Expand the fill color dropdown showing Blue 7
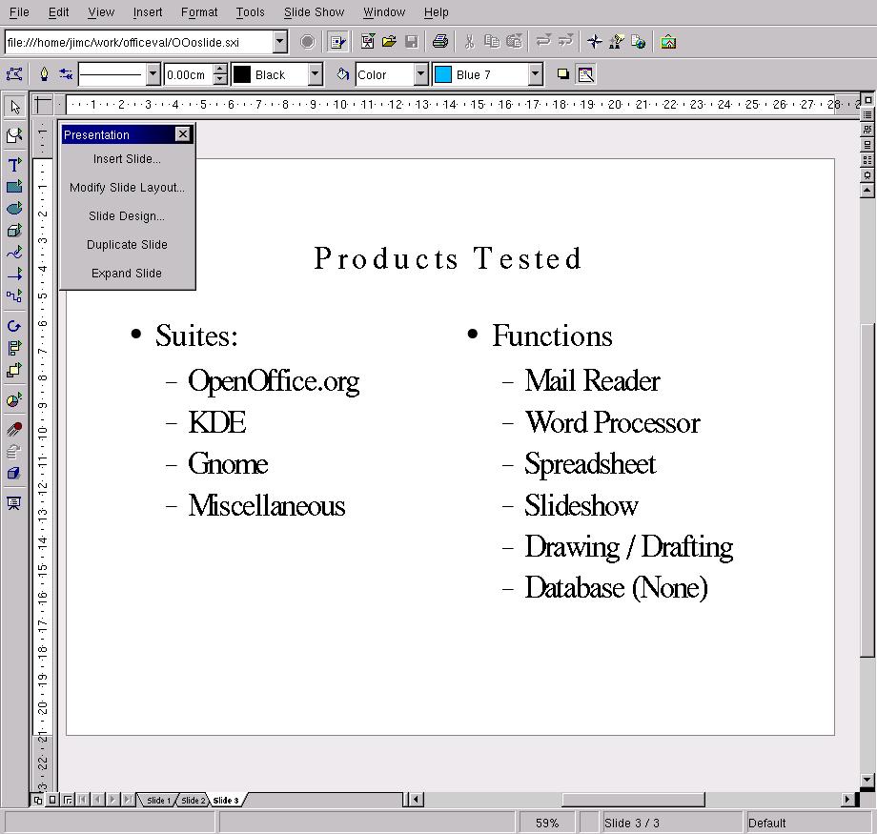877x834 pixels. (x=535, y=74)
